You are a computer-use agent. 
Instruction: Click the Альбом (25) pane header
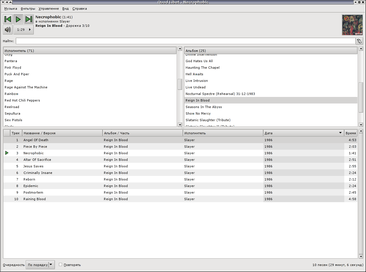(x=271, y=51)
